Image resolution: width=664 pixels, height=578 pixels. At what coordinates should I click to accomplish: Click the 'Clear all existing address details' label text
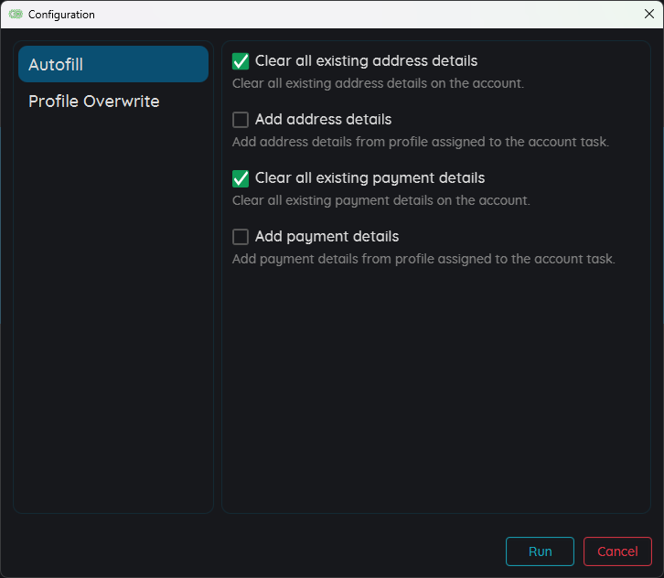point(366,61)
